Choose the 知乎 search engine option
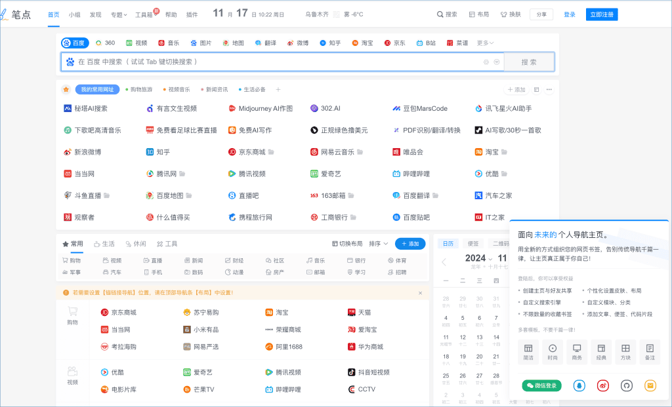 330,43
